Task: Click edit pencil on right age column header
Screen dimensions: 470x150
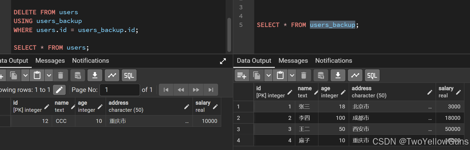Action: (x=343, y=92)
